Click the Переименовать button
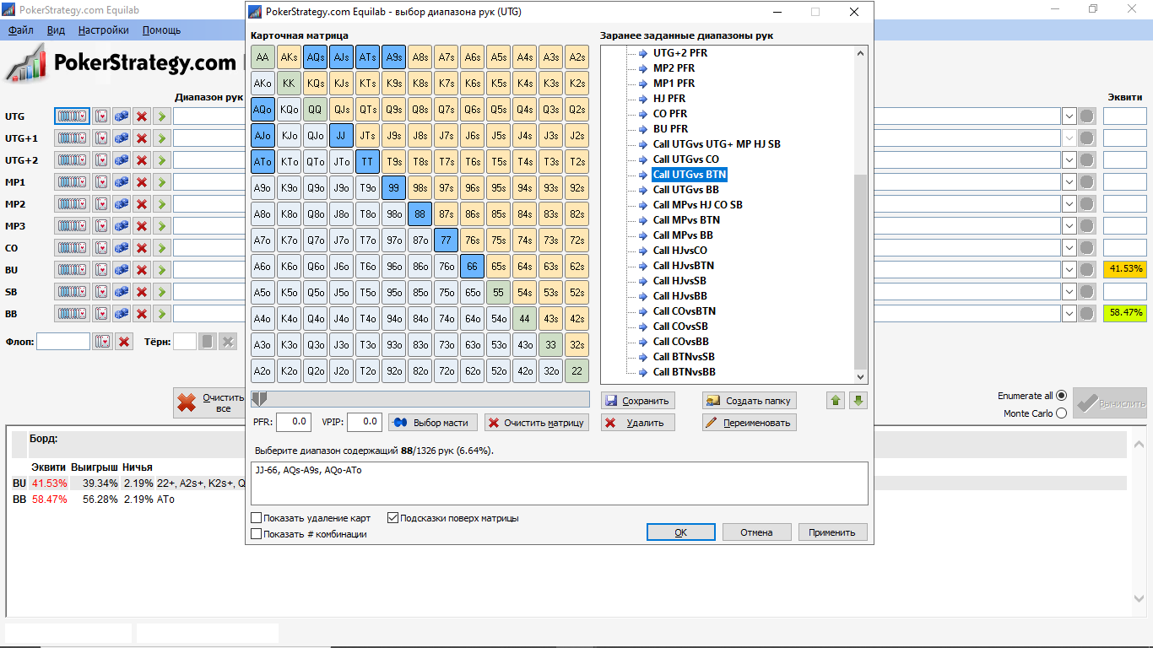Image resolution: width=1153 pixels, height=648 pixels. [x=750, y=423]
